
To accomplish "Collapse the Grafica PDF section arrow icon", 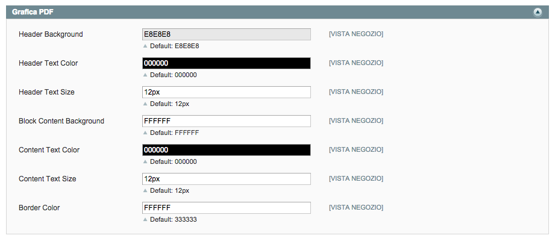I will point(538,13).
